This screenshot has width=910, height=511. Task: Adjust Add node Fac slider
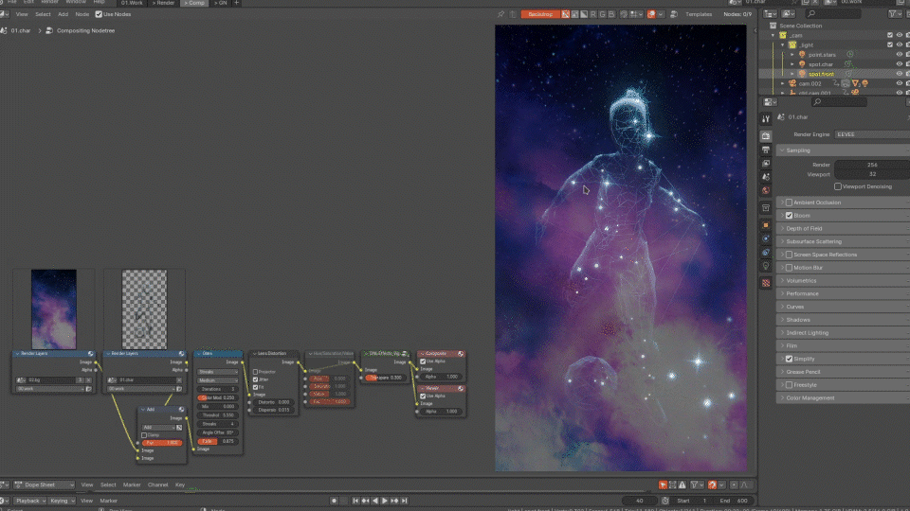click(162, 443)
